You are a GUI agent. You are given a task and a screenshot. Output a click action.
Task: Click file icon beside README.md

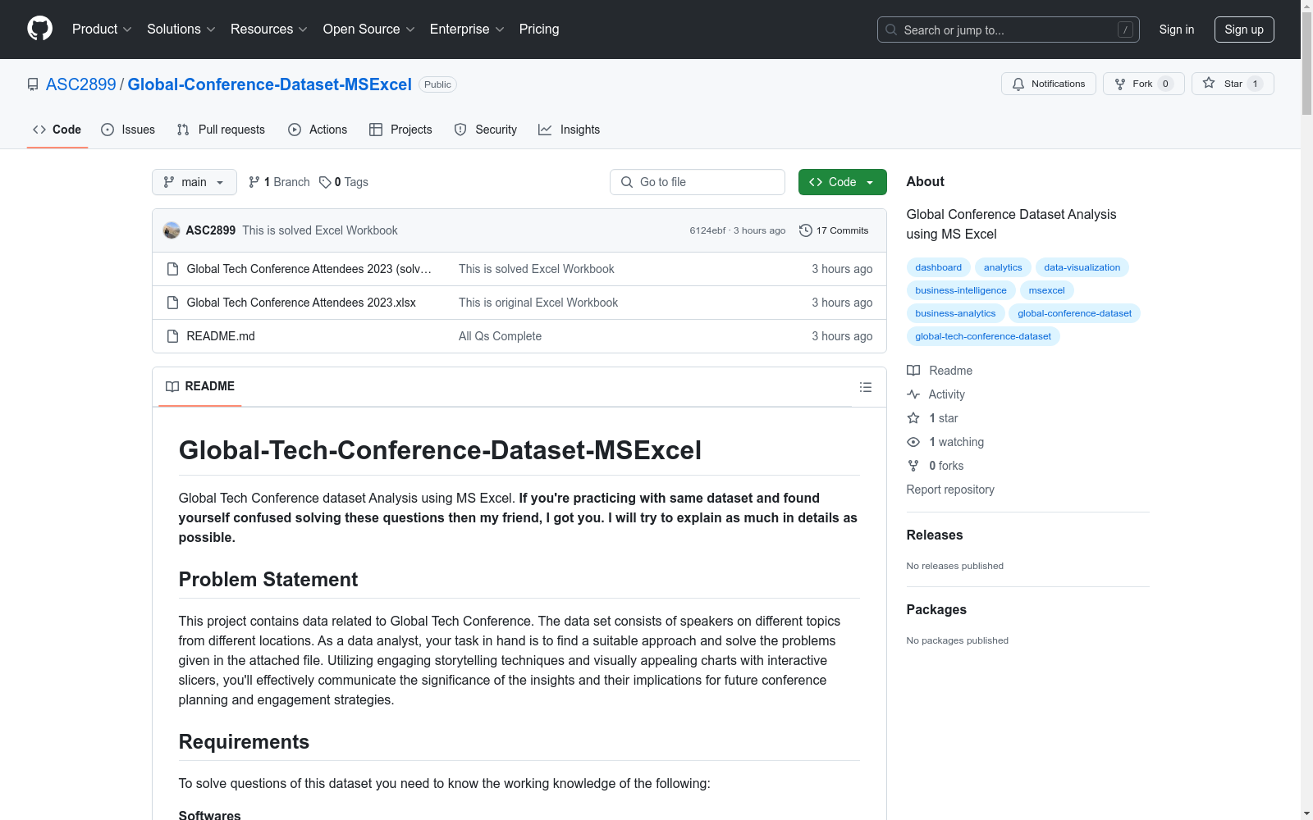coord(172,336)
